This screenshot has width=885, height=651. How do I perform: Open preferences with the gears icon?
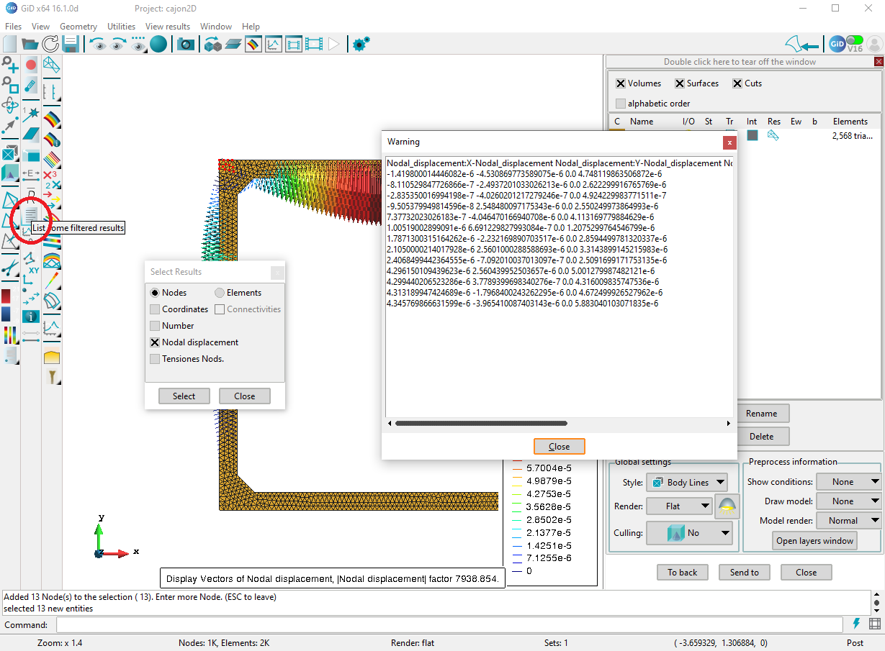[361, 45]
